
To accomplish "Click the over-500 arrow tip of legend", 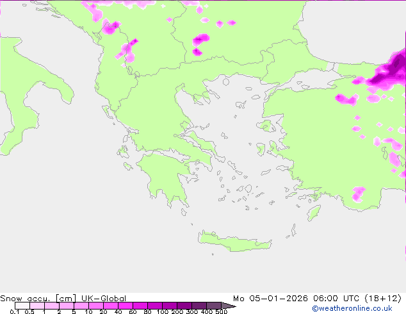I will (x=229, y=306).
